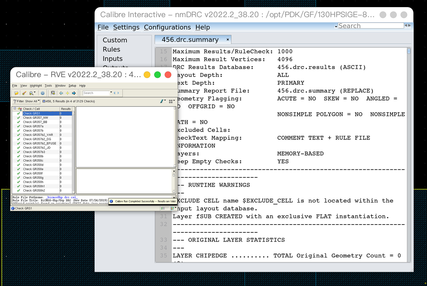This screenshot has width=427, height=286.
Task: Click green checkmark of Check GR357_NW
Action: click(19, 118)
